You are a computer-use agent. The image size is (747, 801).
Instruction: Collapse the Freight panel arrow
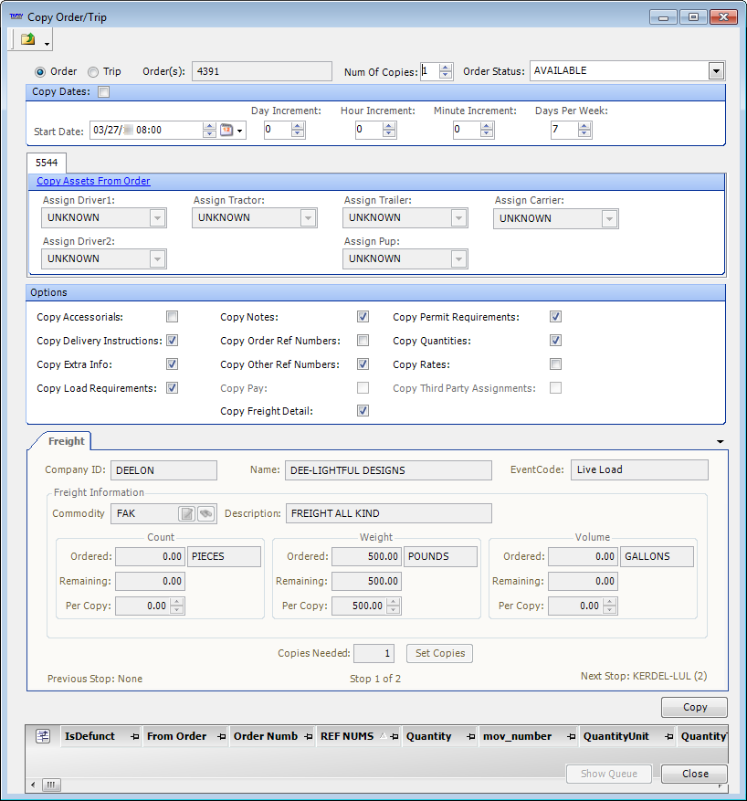[x=721, y=442]
